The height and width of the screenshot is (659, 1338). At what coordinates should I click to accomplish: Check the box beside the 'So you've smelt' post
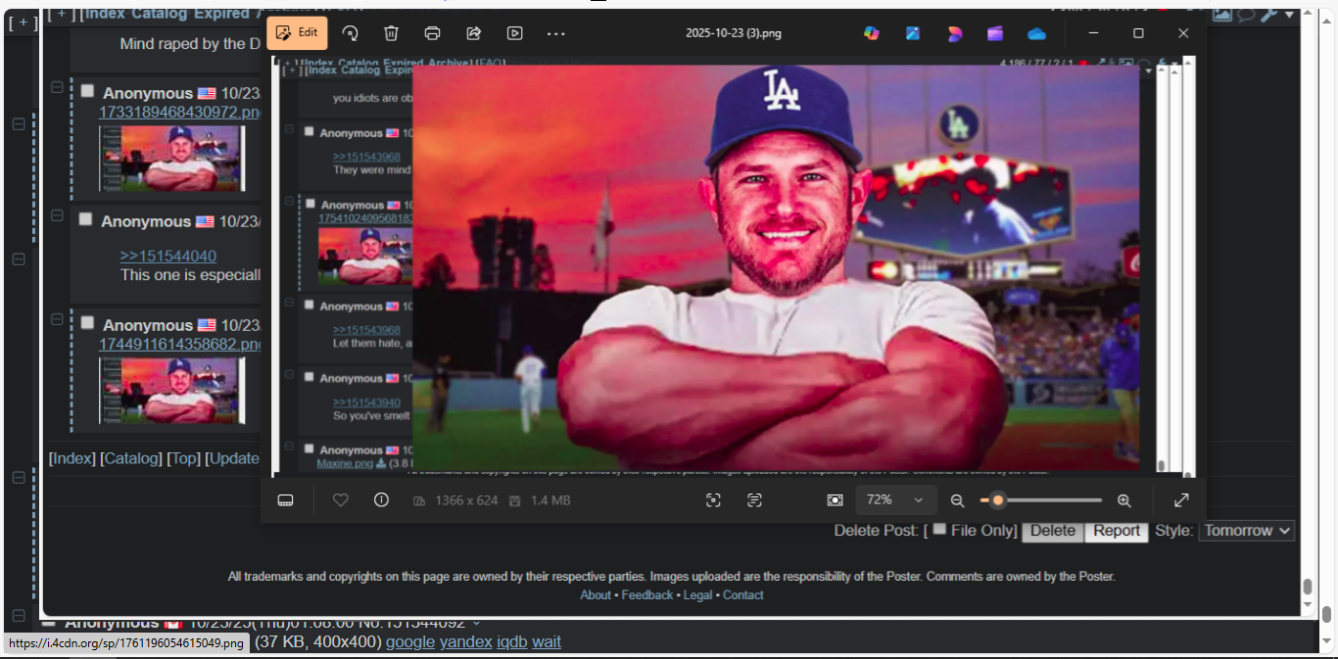click(309, 377)
